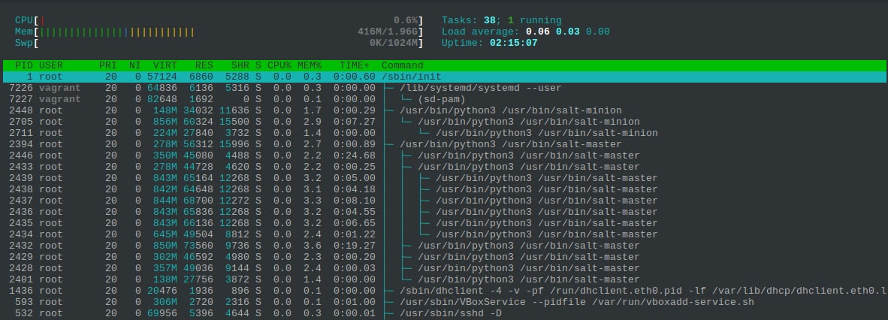Select salt-master process PID 2437
Viewport: 888px width, 320px height.
[444, 201]
